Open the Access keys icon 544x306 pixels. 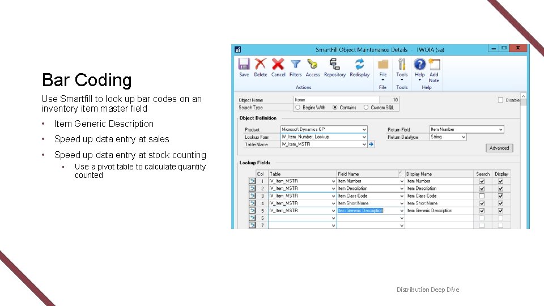coord(312,64)
